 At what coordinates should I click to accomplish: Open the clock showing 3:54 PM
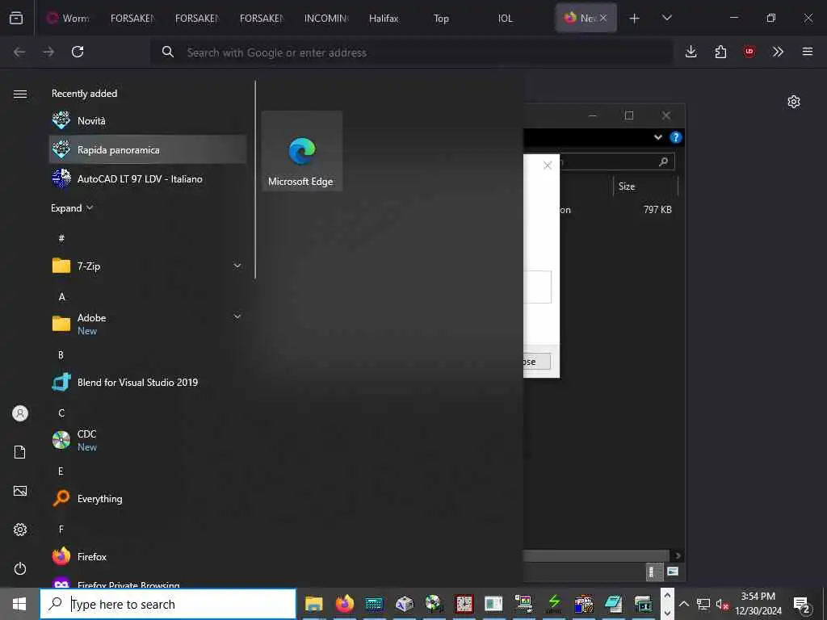(758, 604)
